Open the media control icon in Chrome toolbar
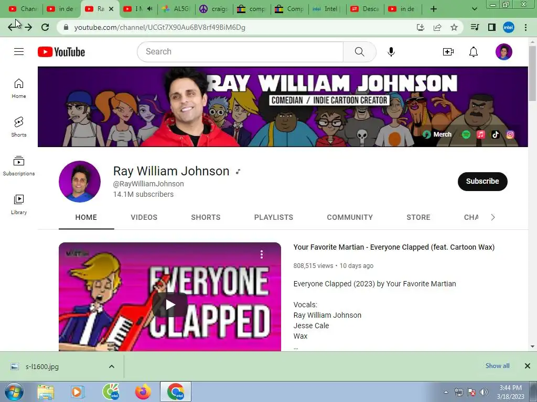This screenshot has width=537, height=402. click(475, 27)
